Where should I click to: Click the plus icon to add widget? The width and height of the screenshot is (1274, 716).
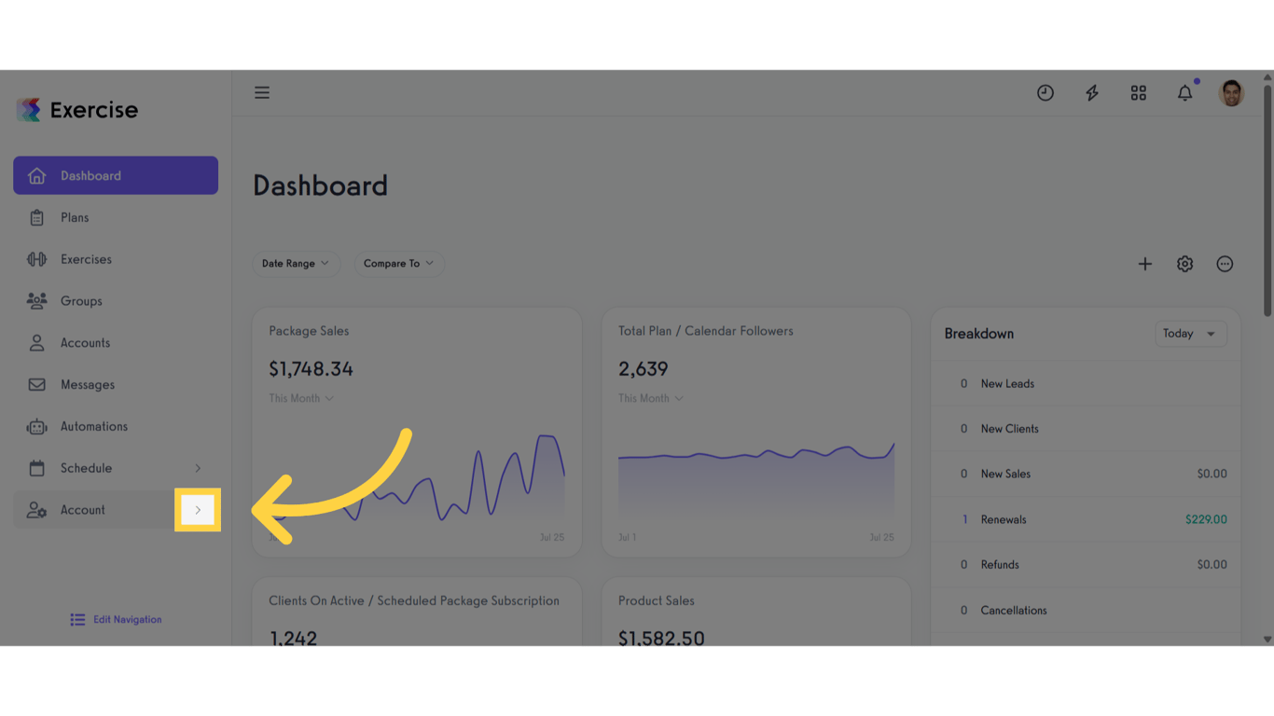click(1145, 264)
